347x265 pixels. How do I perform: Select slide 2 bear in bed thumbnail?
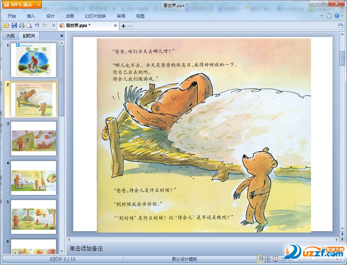(34, 99)
